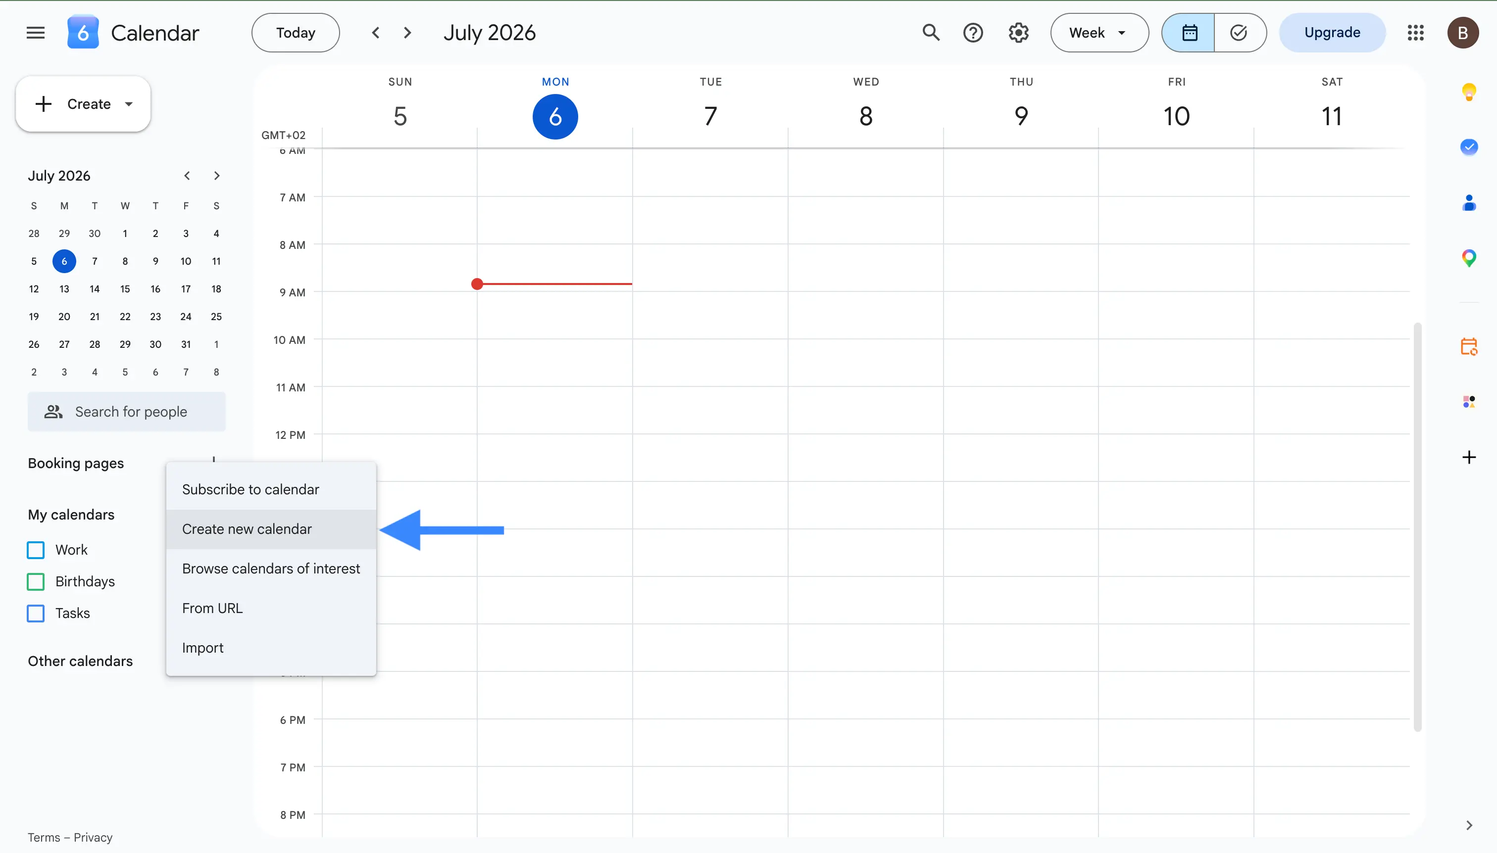Open the Privacy link
The height and width of the screenshot is (853, 1497).
pyautogui.click(x=93, y=837)
